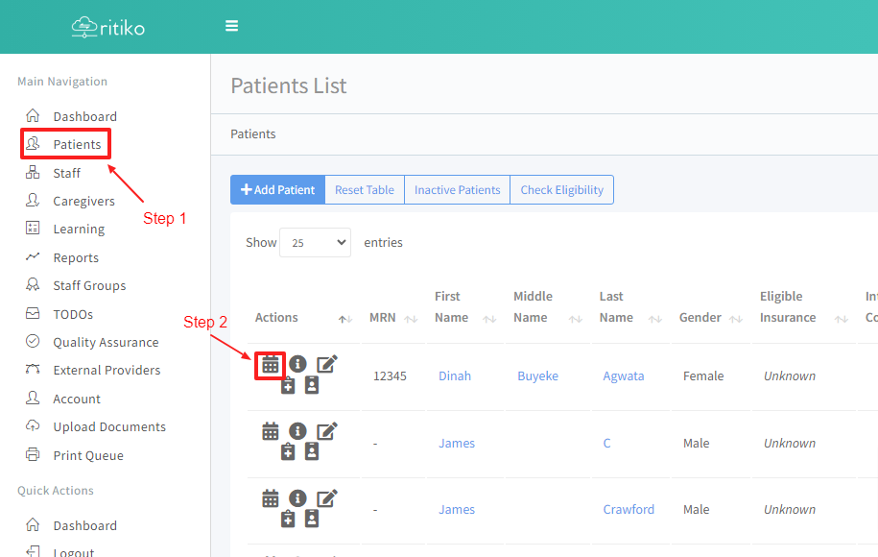Show Inactive Patients list
The width and height of the screenshot is (878, 557).
coord(457,190)
